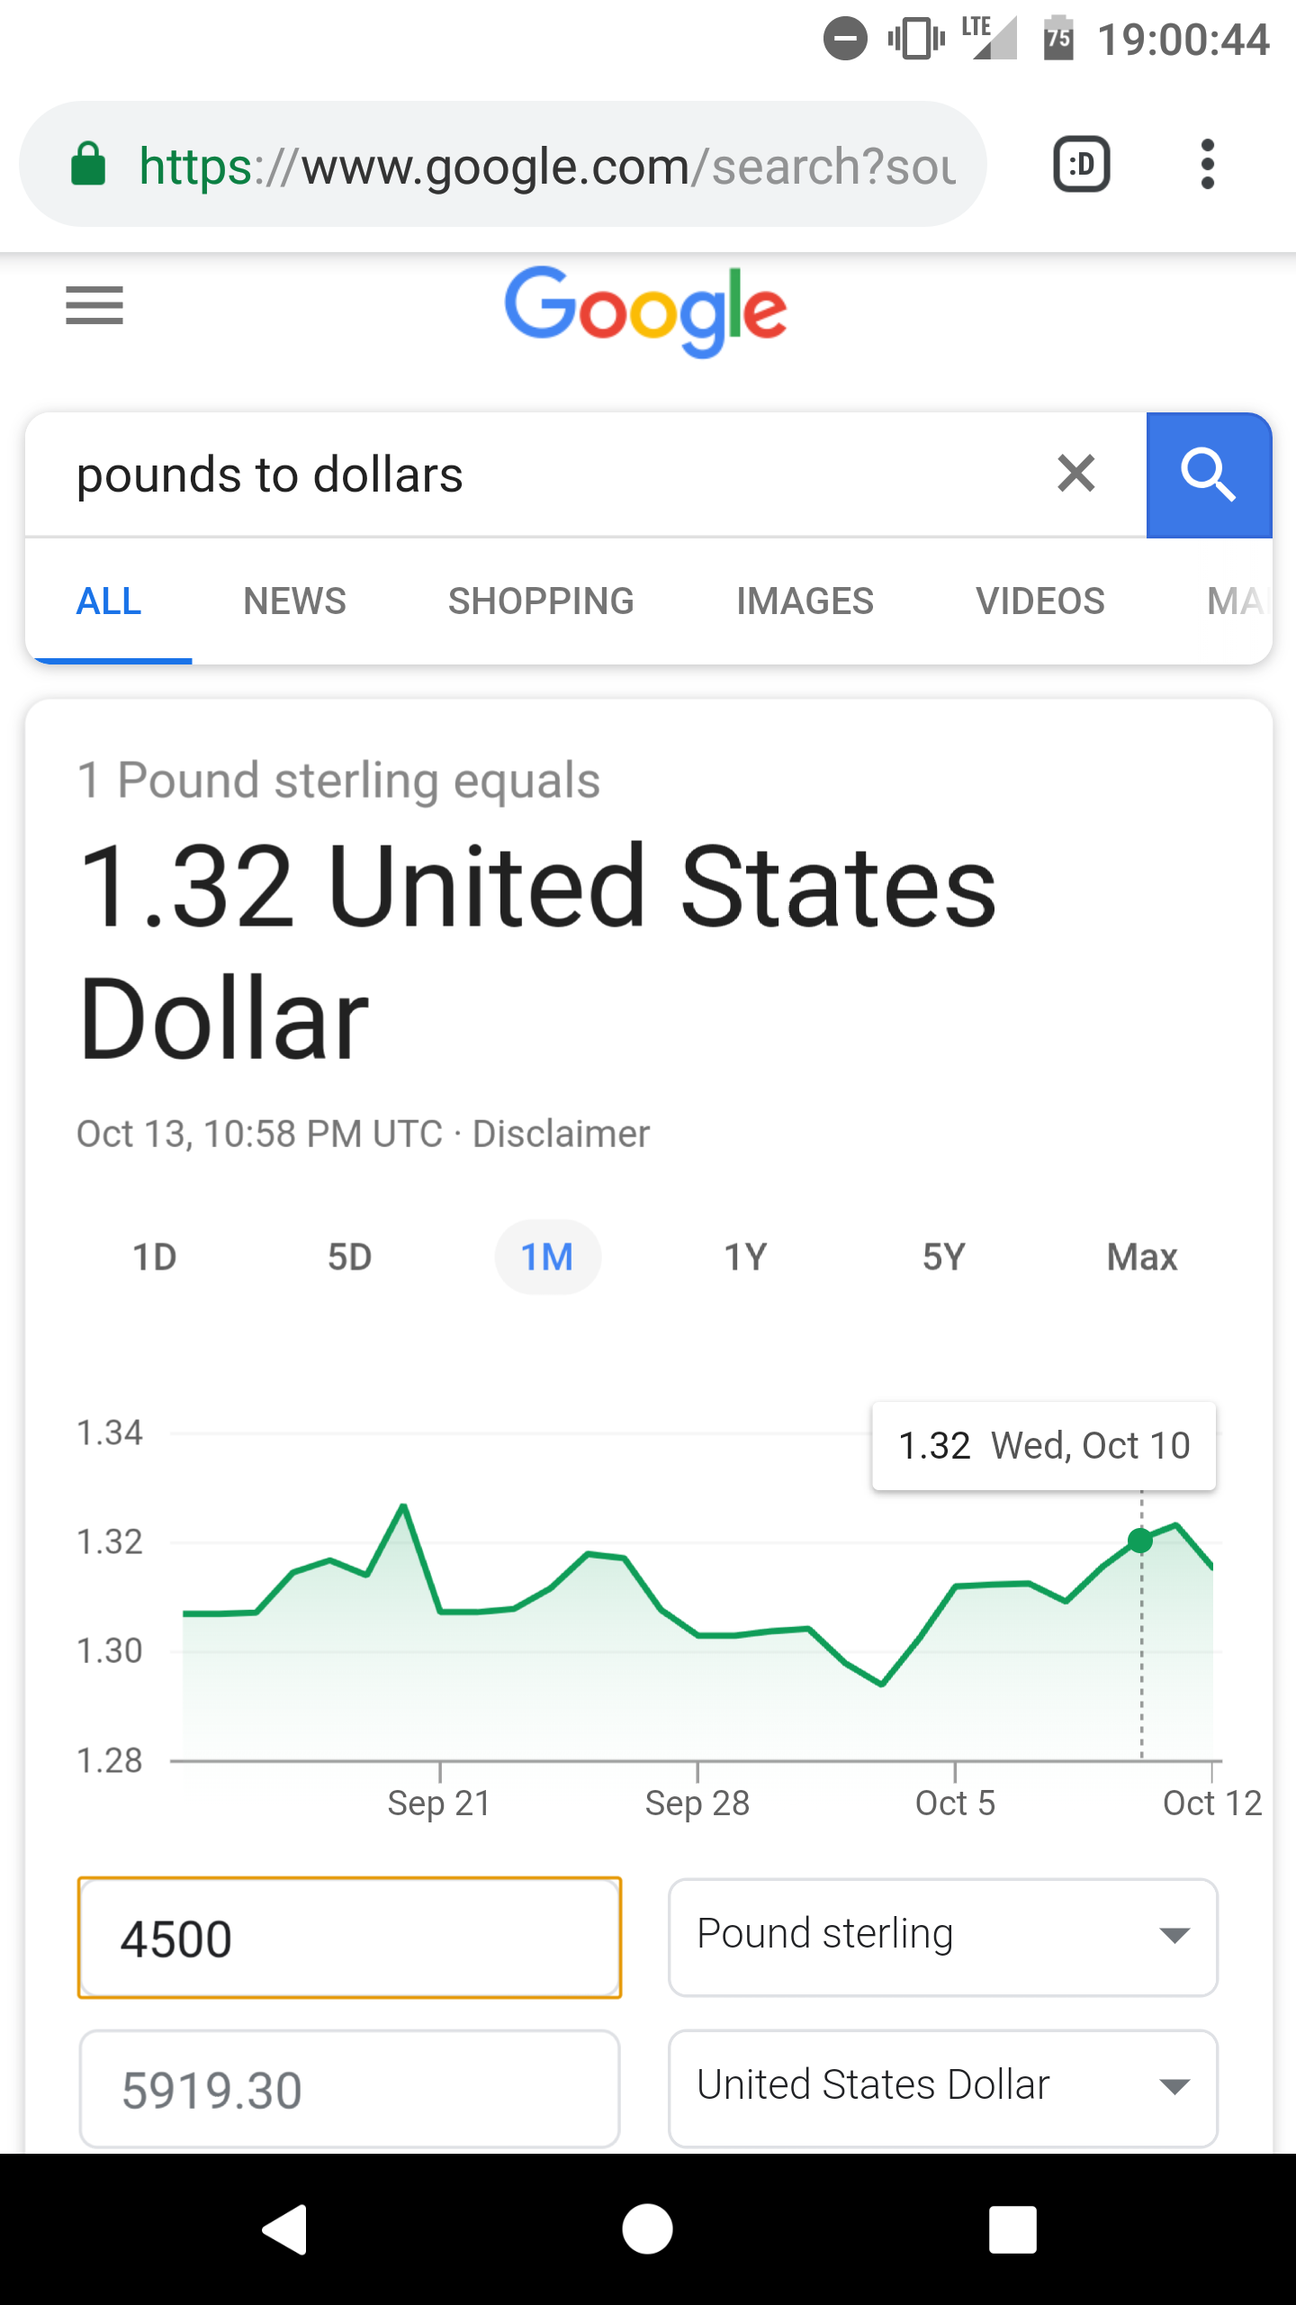Switch chart to Max range

(1142, 1257)
